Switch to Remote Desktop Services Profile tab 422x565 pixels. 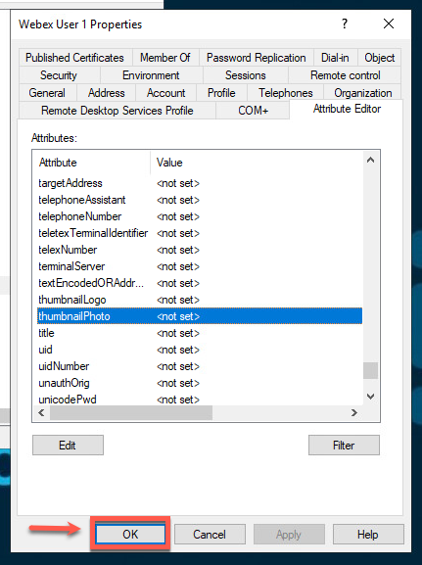click(117, 111)
